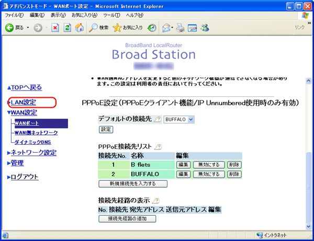This screenshot has width=314, height=241.
Task: Open Back button history dropdown arrow
Action: 28,27
